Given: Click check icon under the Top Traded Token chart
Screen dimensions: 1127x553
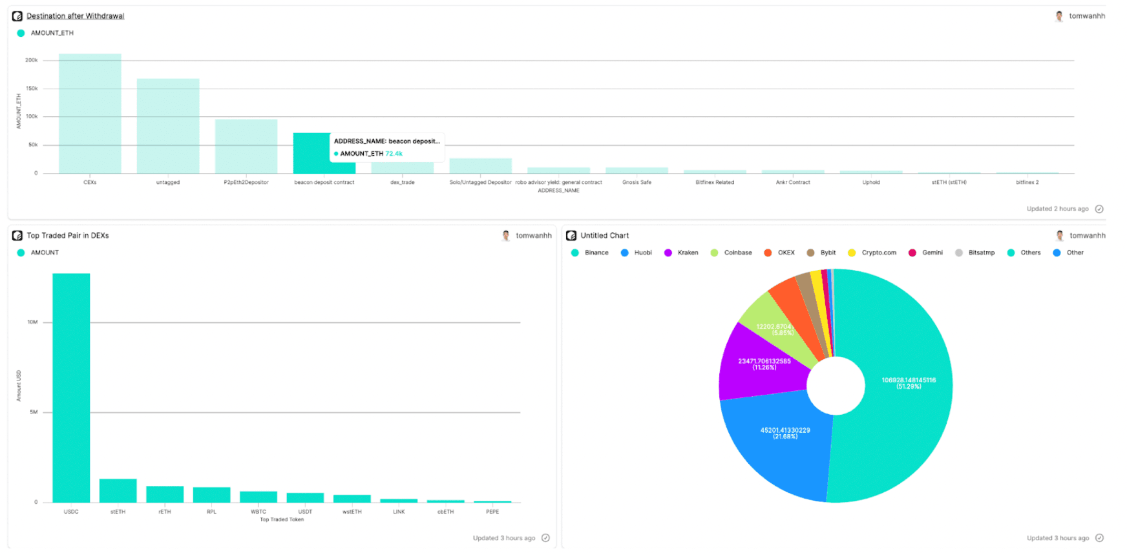Looking at the screenshot, I should pos(545,538).
